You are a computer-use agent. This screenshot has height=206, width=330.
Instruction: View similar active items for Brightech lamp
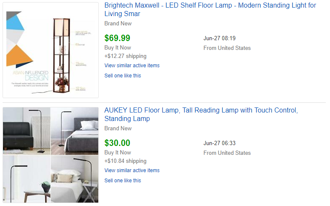(132, 66)
